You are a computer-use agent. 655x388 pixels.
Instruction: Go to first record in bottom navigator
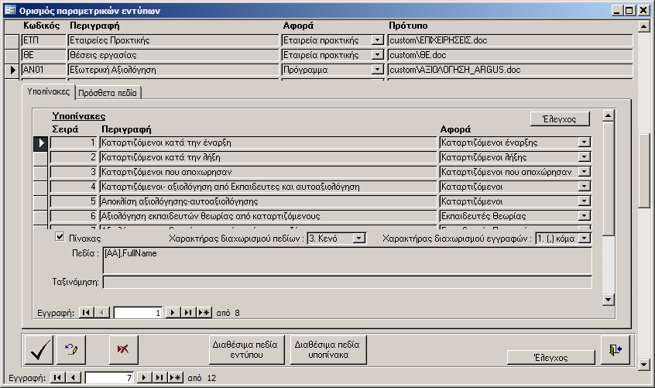pyautogui.click(x=56, y=378)
